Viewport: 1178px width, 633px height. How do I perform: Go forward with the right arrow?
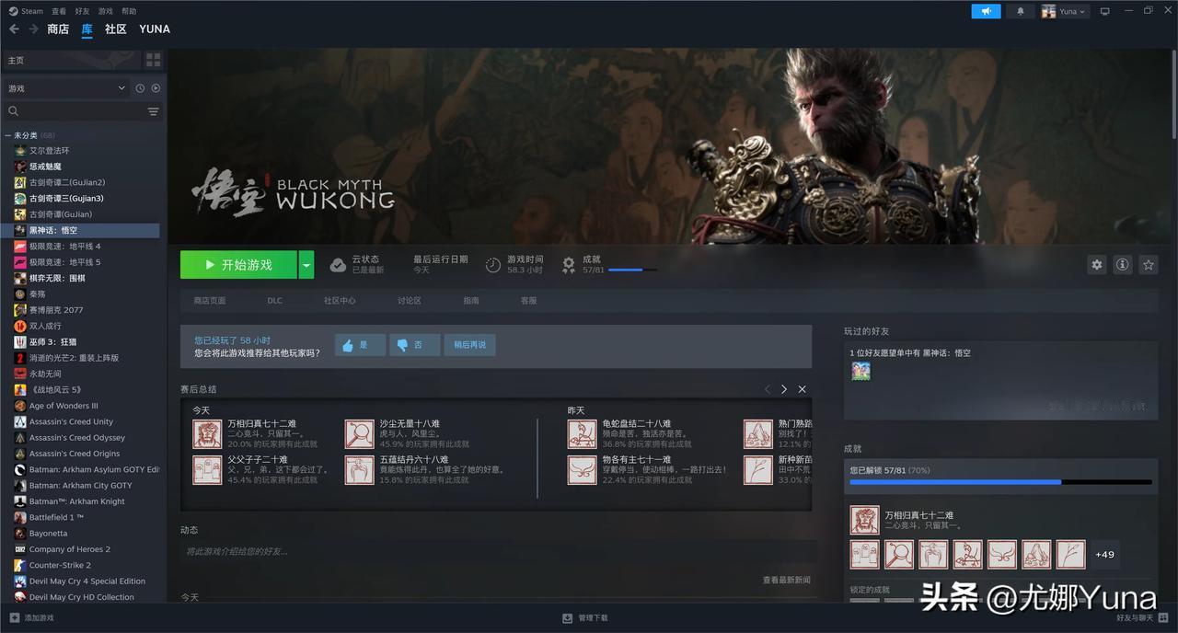pos(35,29)
